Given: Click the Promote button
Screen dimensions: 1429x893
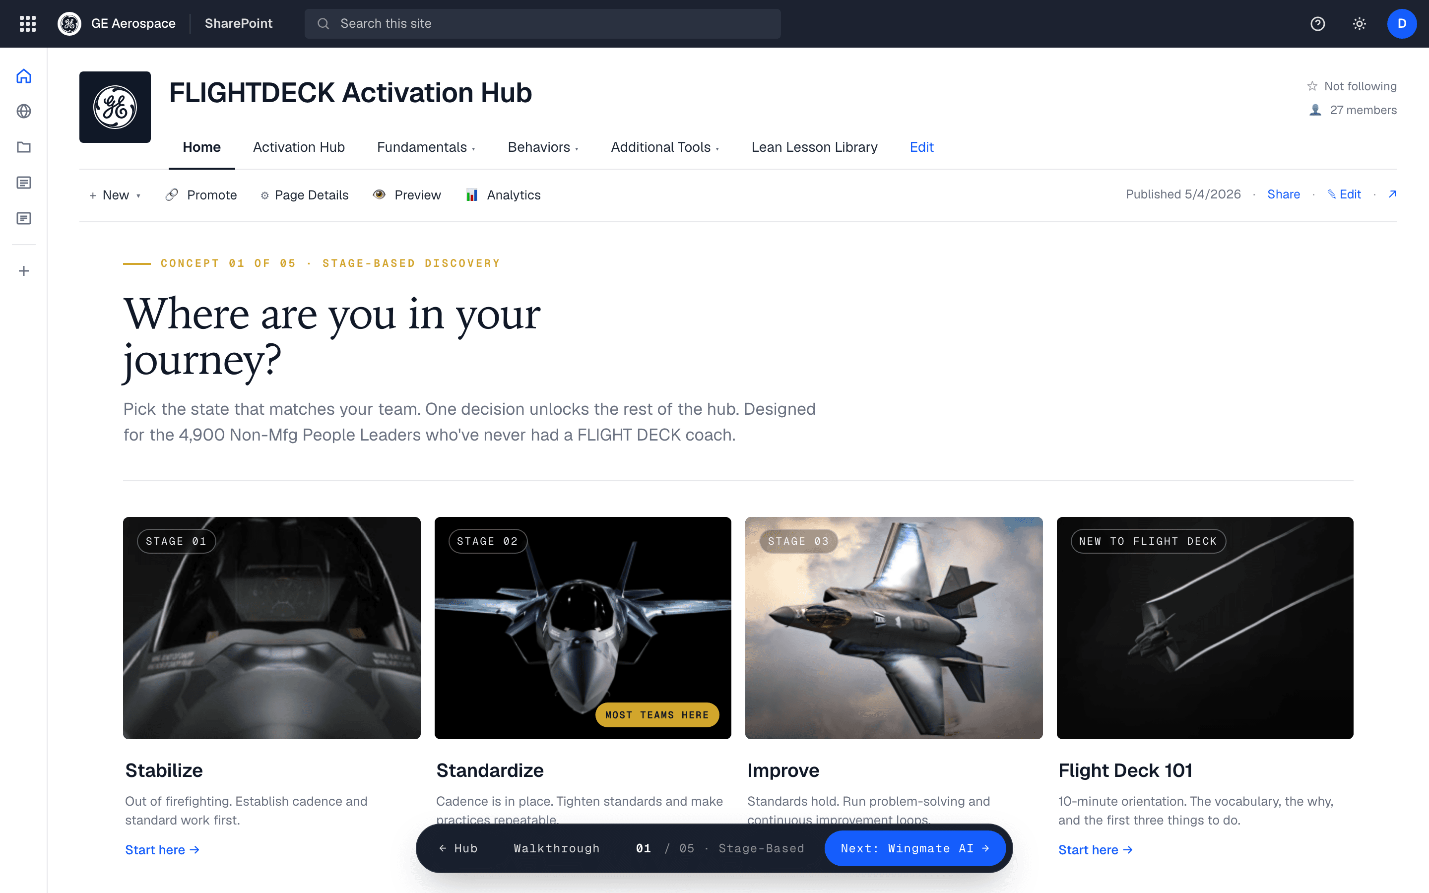Looking at the screenshot, I should point(201,195).
